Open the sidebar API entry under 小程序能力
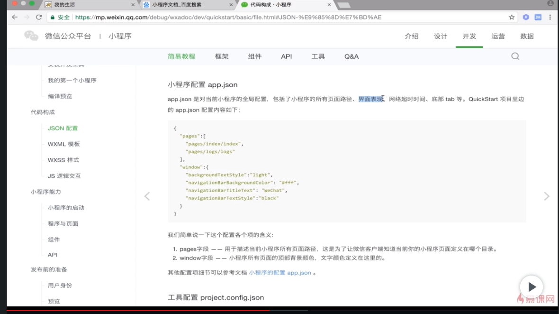The height and width of the screenshot is (314, 559). pos(53,255)
